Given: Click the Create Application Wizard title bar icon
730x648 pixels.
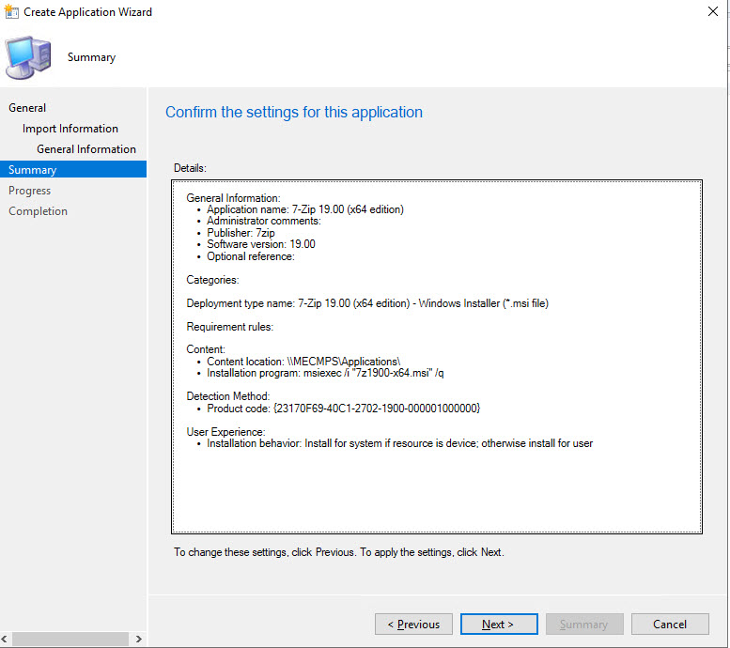Looking at the screenshot, I should 11,12.
